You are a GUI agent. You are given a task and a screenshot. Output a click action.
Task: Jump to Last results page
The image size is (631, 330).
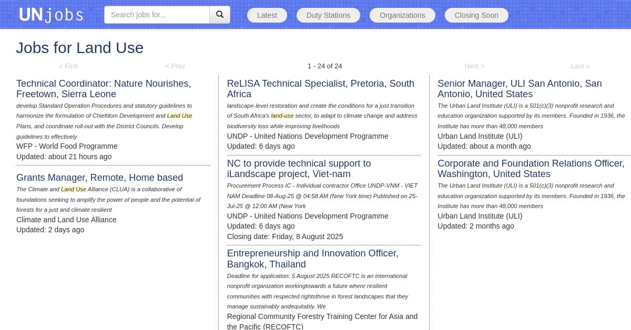click(580, 66)
